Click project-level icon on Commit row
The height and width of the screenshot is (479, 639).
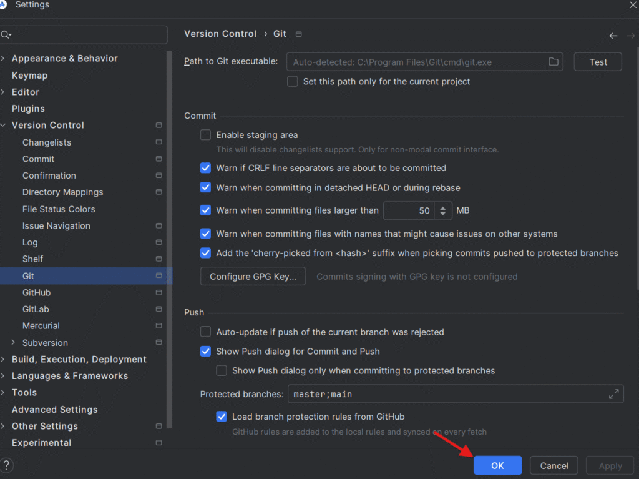point(159,159)
